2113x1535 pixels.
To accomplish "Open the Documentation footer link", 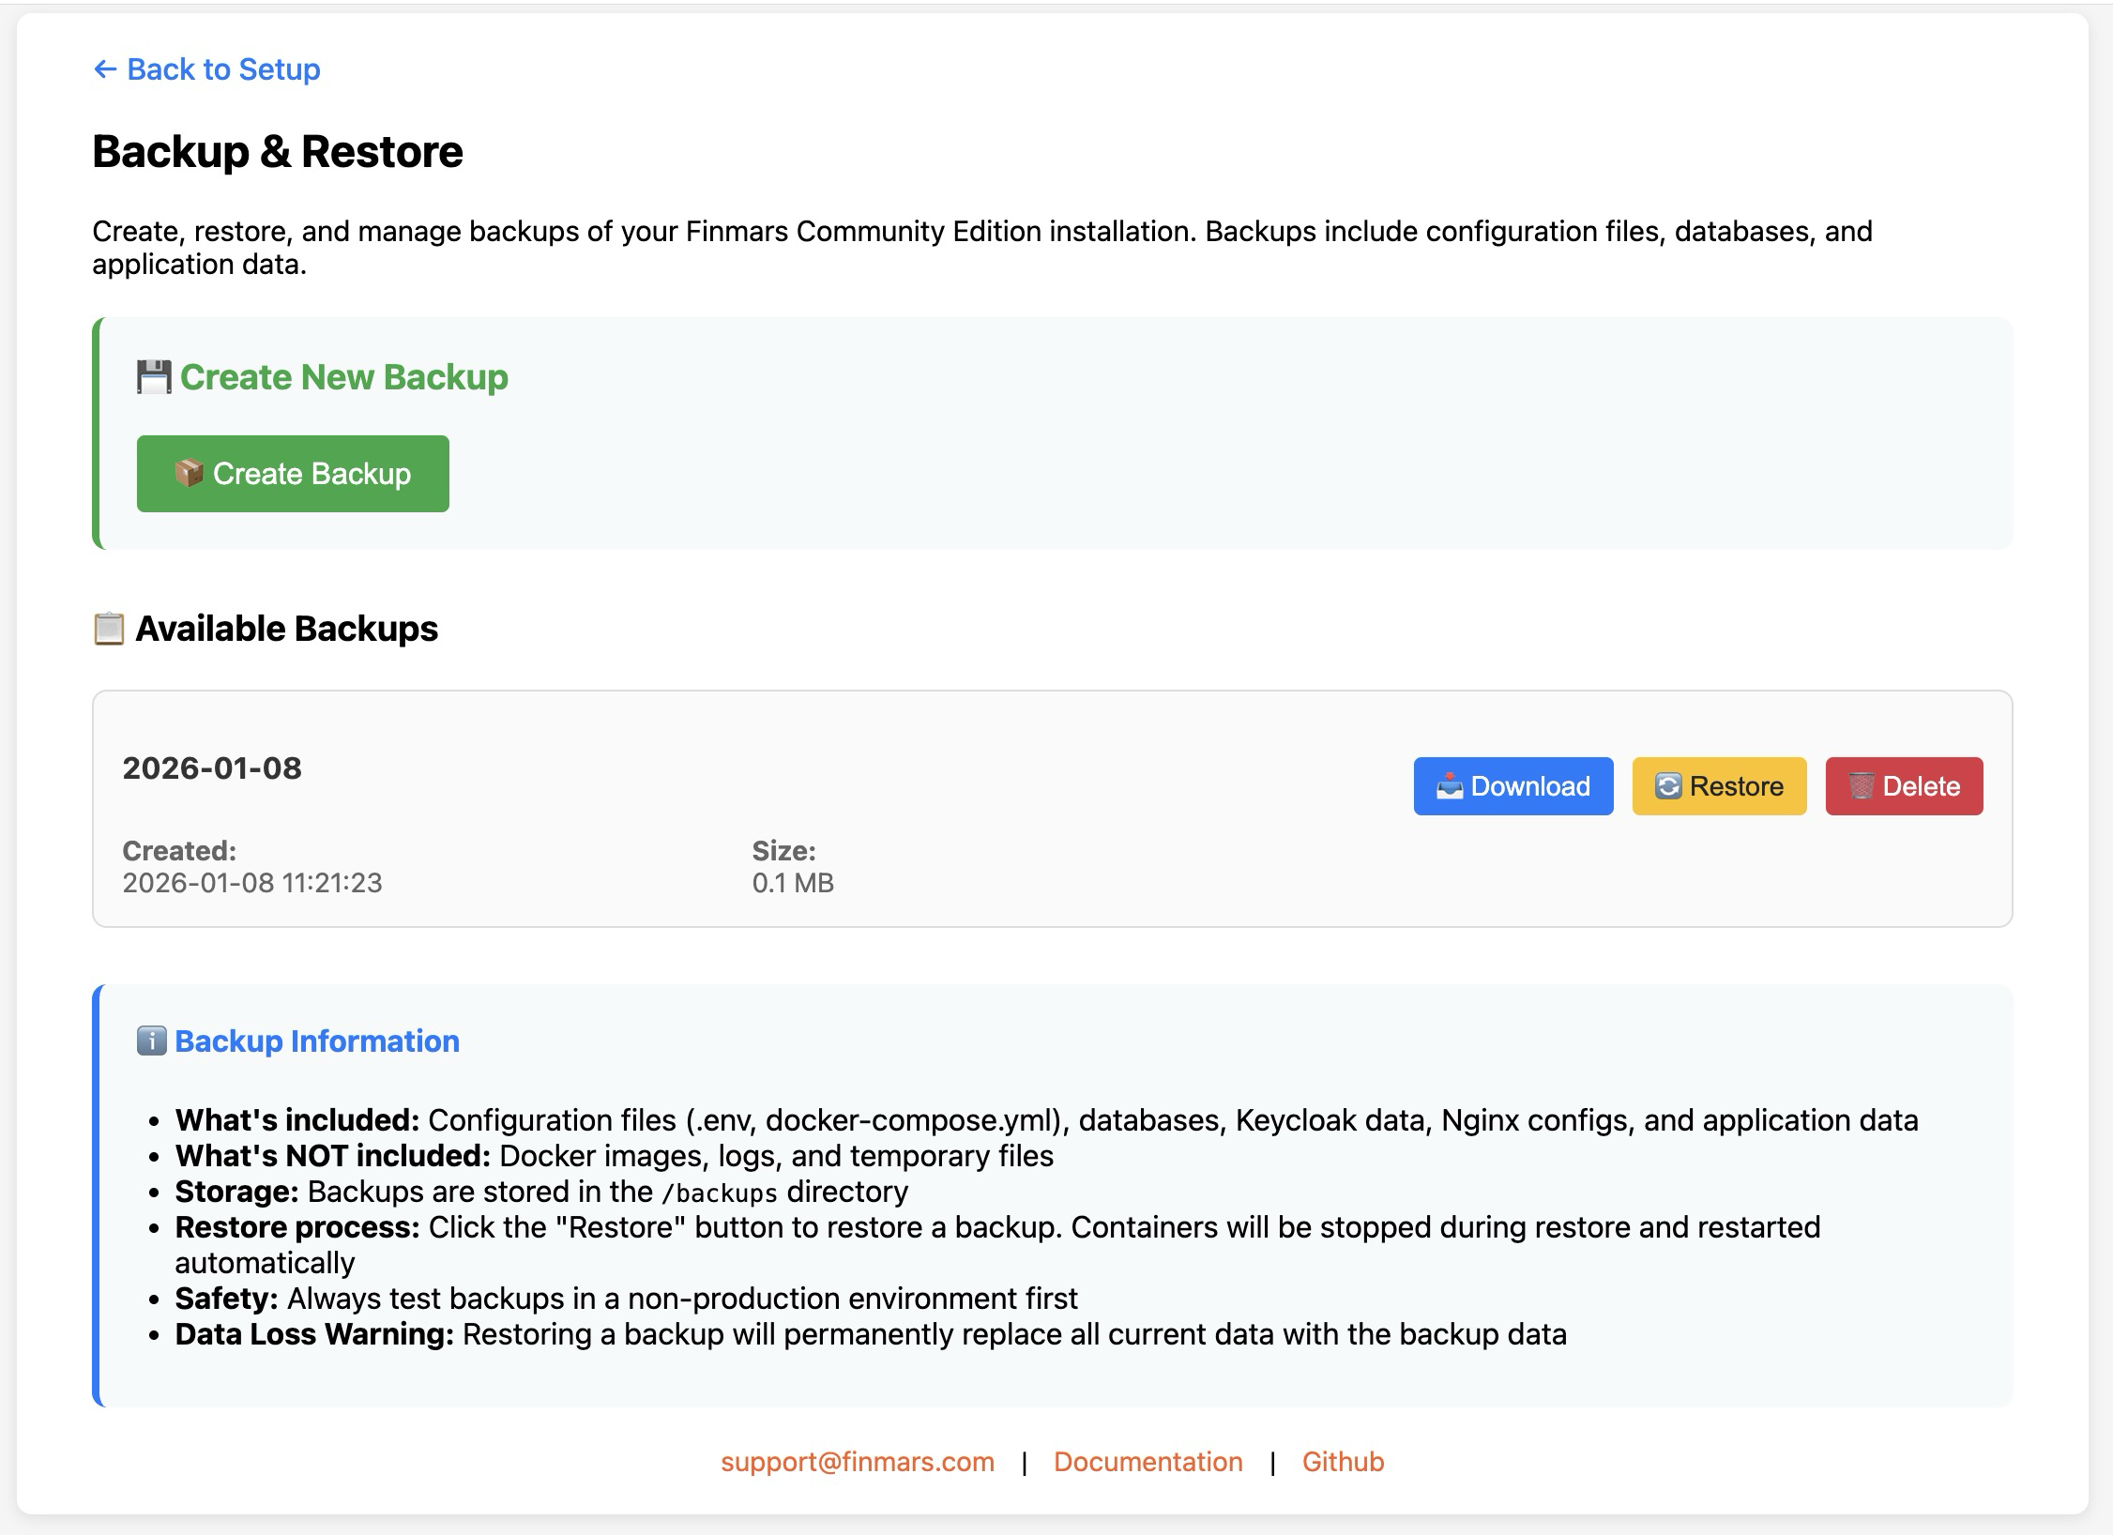I will (x=1148, y=1462).
